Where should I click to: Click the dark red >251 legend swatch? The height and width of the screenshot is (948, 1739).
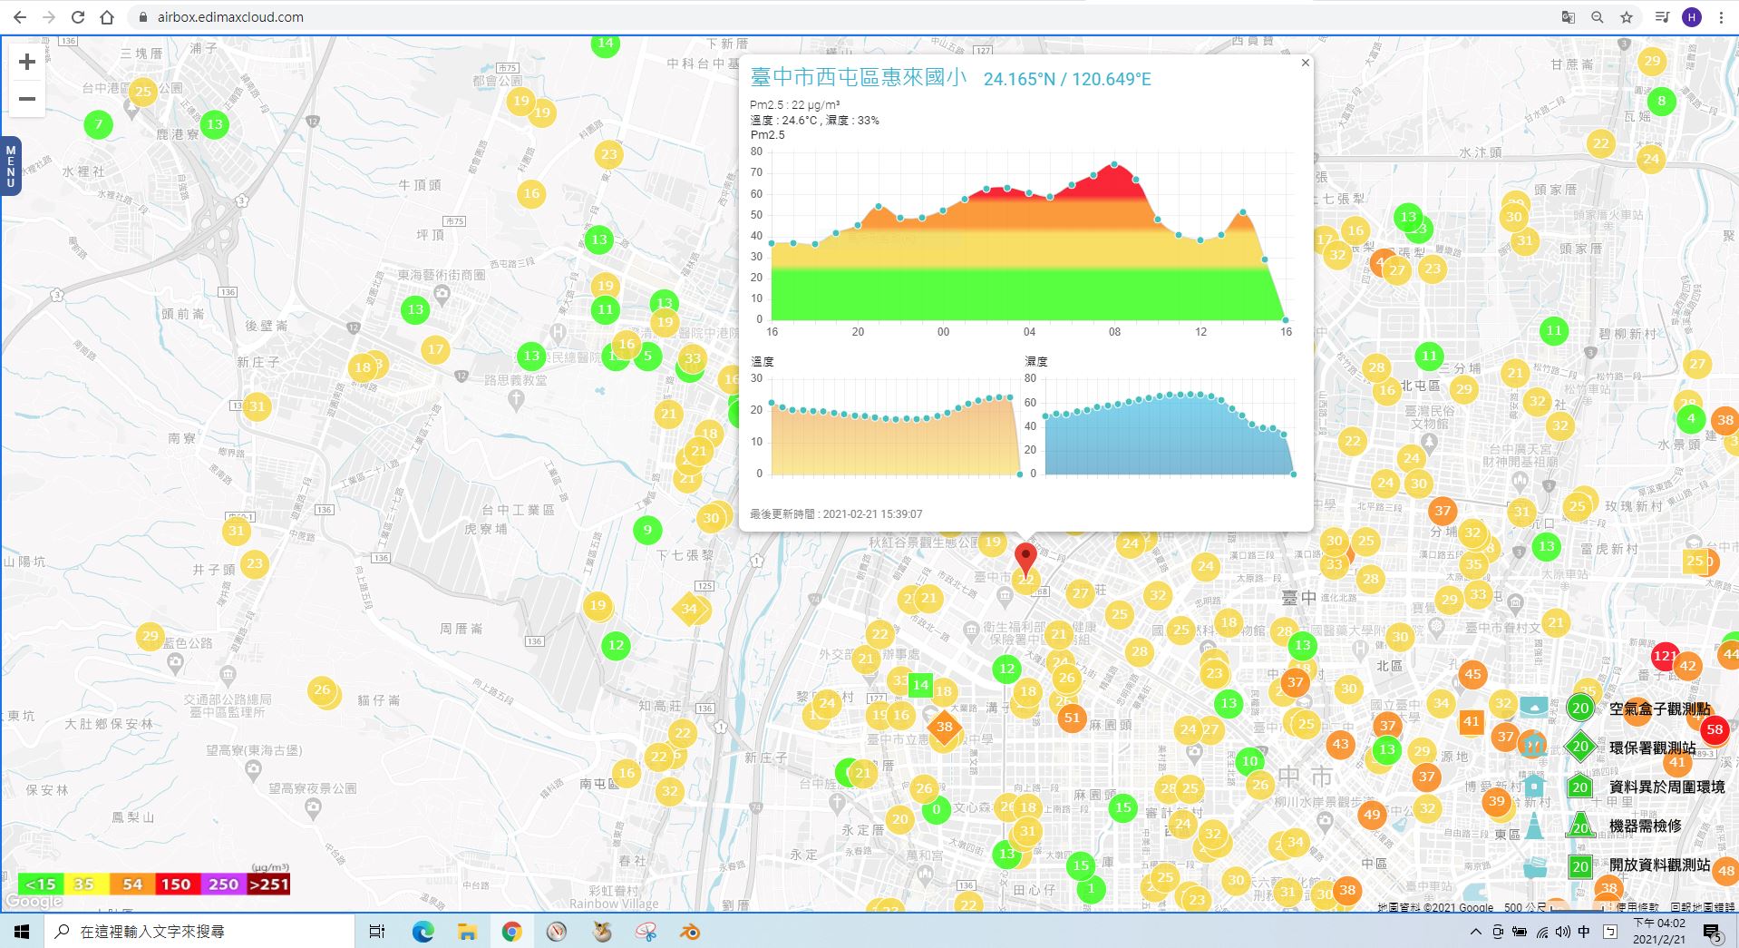(268, 884)
